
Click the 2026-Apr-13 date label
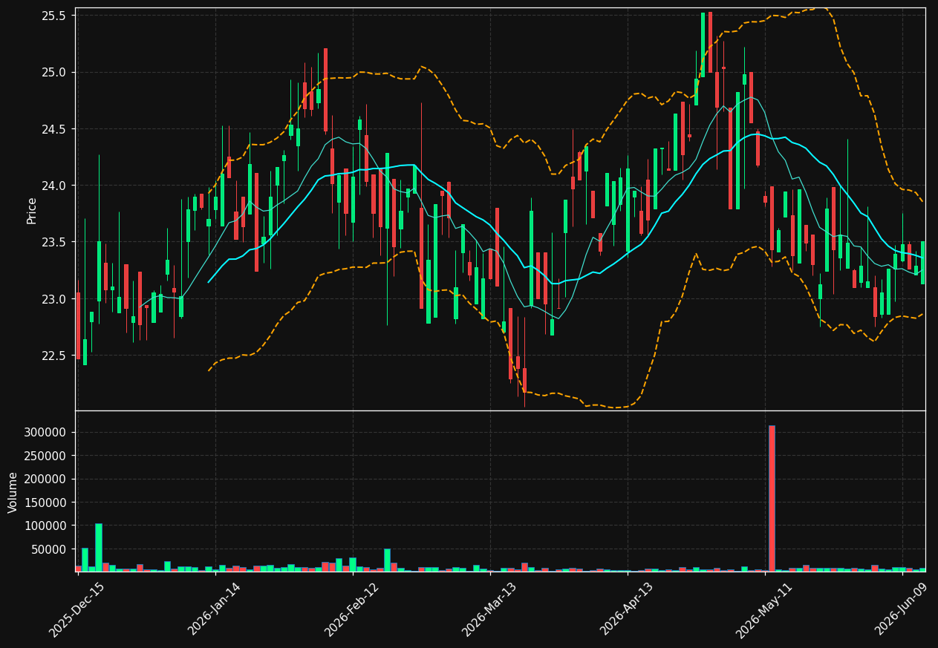tap(626, 609)
